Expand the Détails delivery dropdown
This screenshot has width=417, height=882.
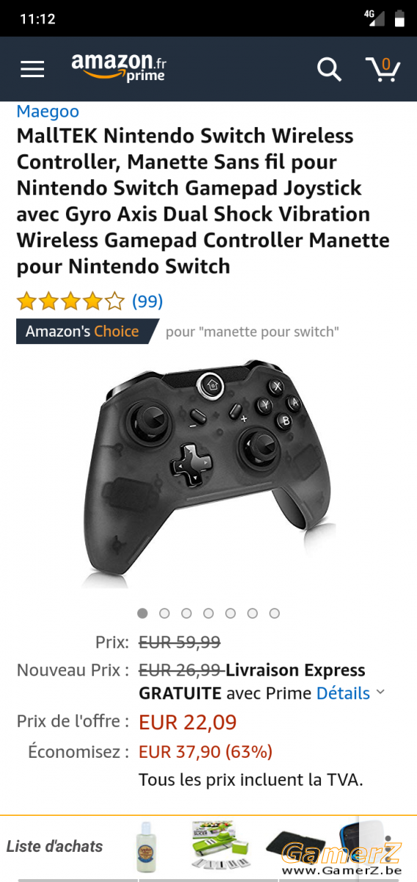(x=343, y=693)
